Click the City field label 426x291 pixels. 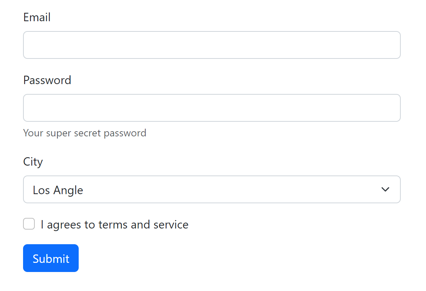tap(33, 162)
